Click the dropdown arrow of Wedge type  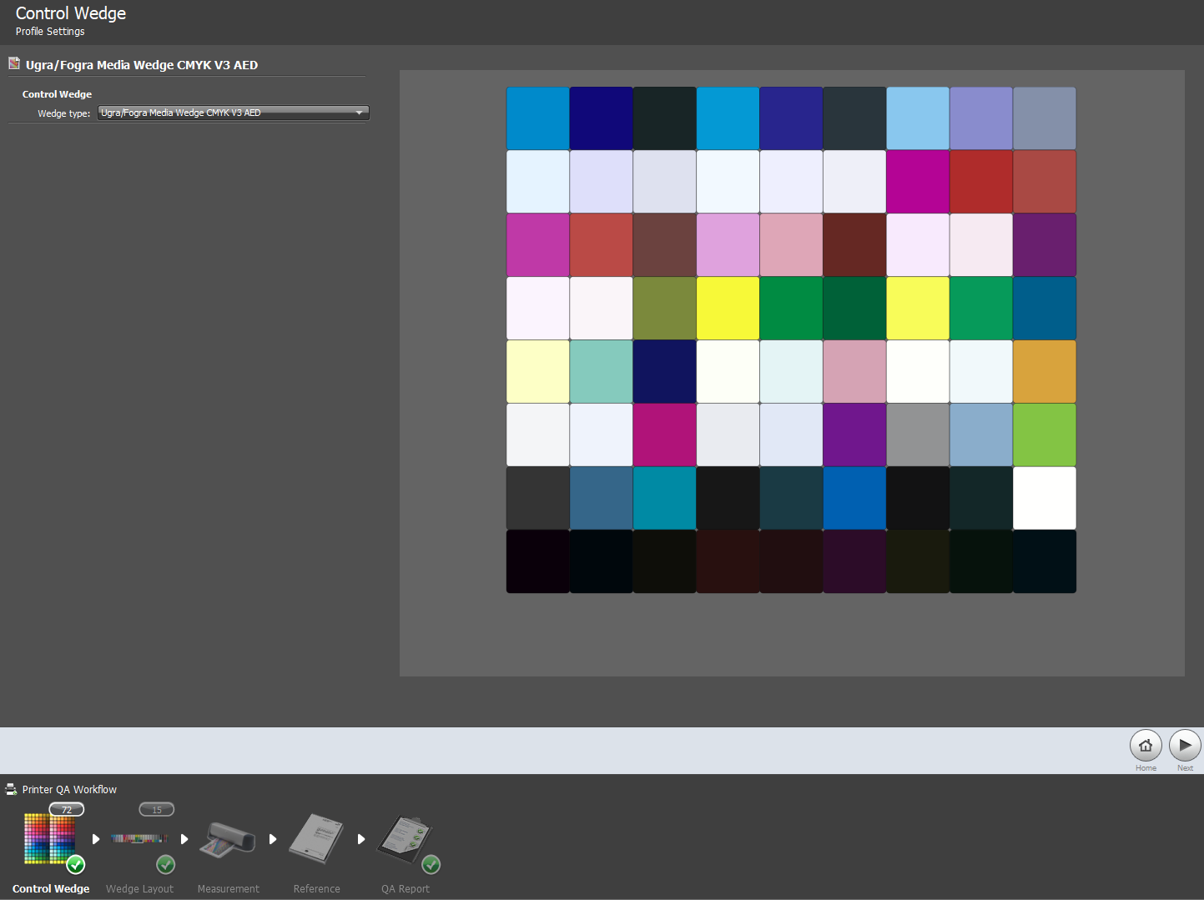pyautogui.click(x=360, y=113)
